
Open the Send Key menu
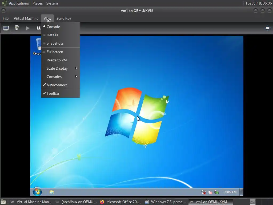point(63,18)
